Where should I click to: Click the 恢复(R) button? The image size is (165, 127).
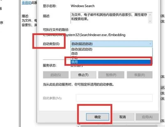[x=140, y=75]
